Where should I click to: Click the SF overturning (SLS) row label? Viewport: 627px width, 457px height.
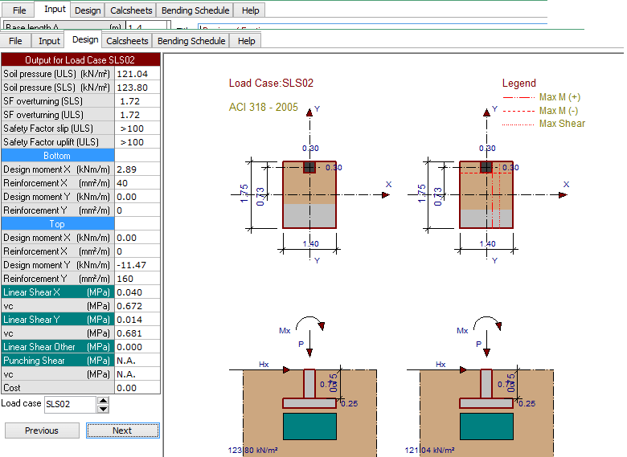pos(58,101)
